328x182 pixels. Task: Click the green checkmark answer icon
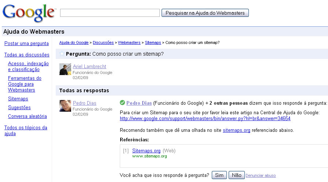coord(122,103)
